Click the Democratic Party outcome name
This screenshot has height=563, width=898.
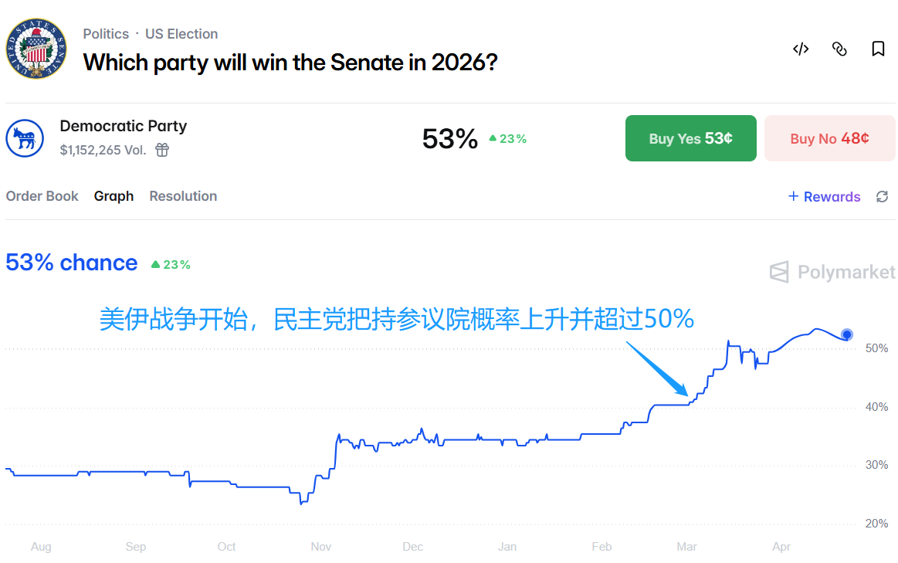[124, 126]
